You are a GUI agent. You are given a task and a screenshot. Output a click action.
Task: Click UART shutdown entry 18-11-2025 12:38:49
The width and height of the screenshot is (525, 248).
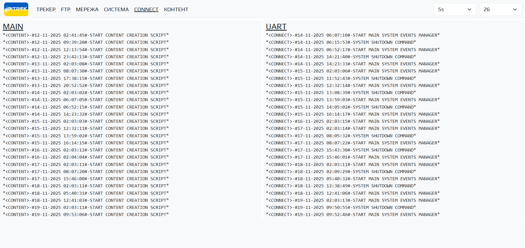pyautogui.click(x=341, y=186)
